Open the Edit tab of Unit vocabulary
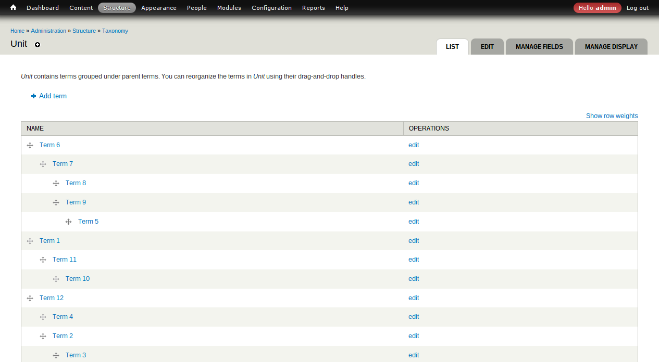The height and width of the screenshot is (362, 659). coord(487,47)
